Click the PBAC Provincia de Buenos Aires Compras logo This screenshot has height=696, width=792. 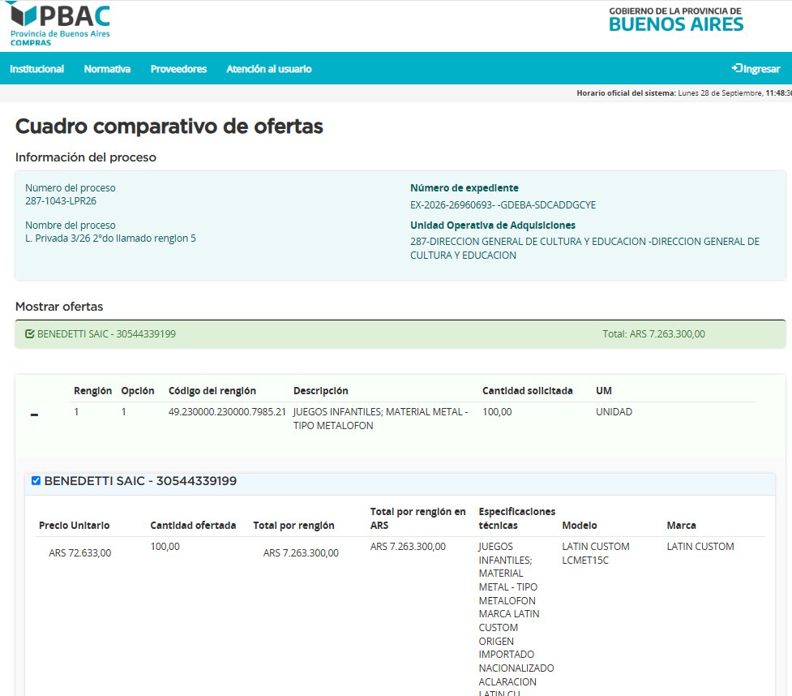point(60,24)
